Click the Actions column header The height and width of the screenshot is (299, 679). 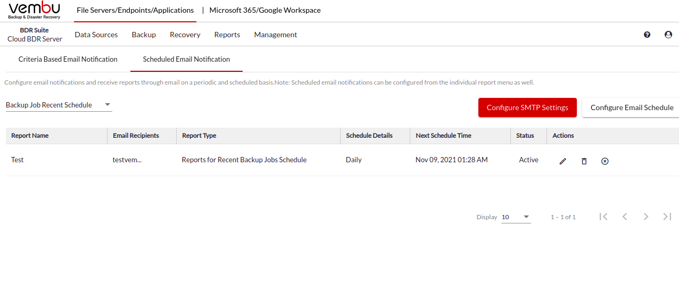click(x=563, y=136)
